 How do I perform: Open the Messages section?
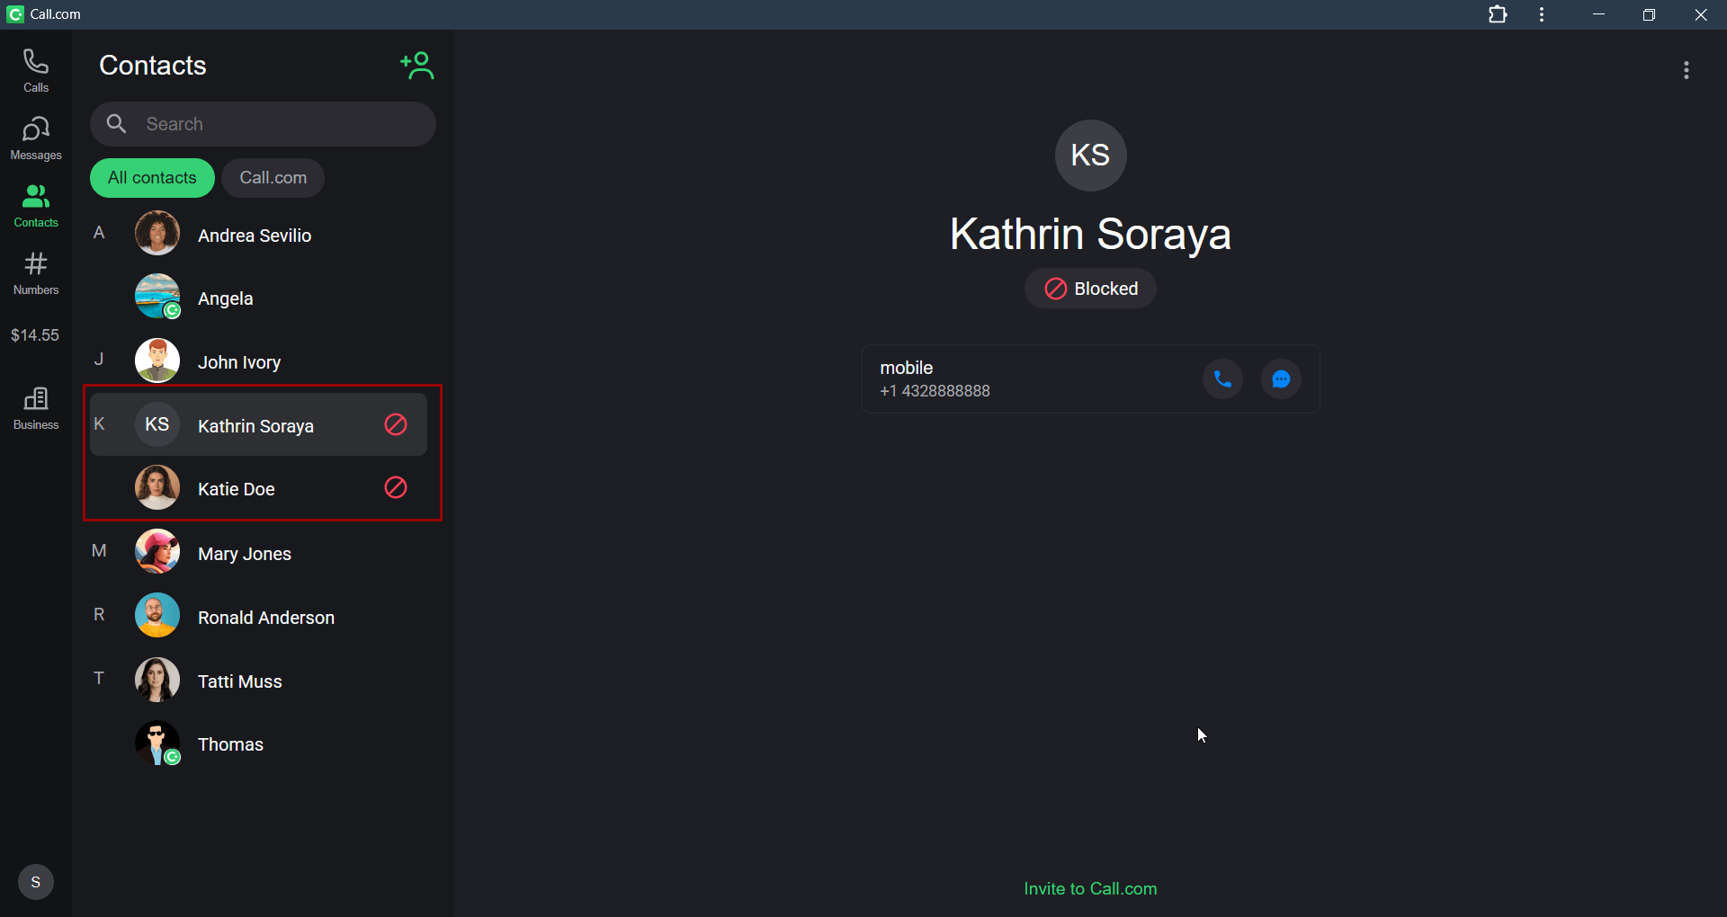[x=36, y=138]
